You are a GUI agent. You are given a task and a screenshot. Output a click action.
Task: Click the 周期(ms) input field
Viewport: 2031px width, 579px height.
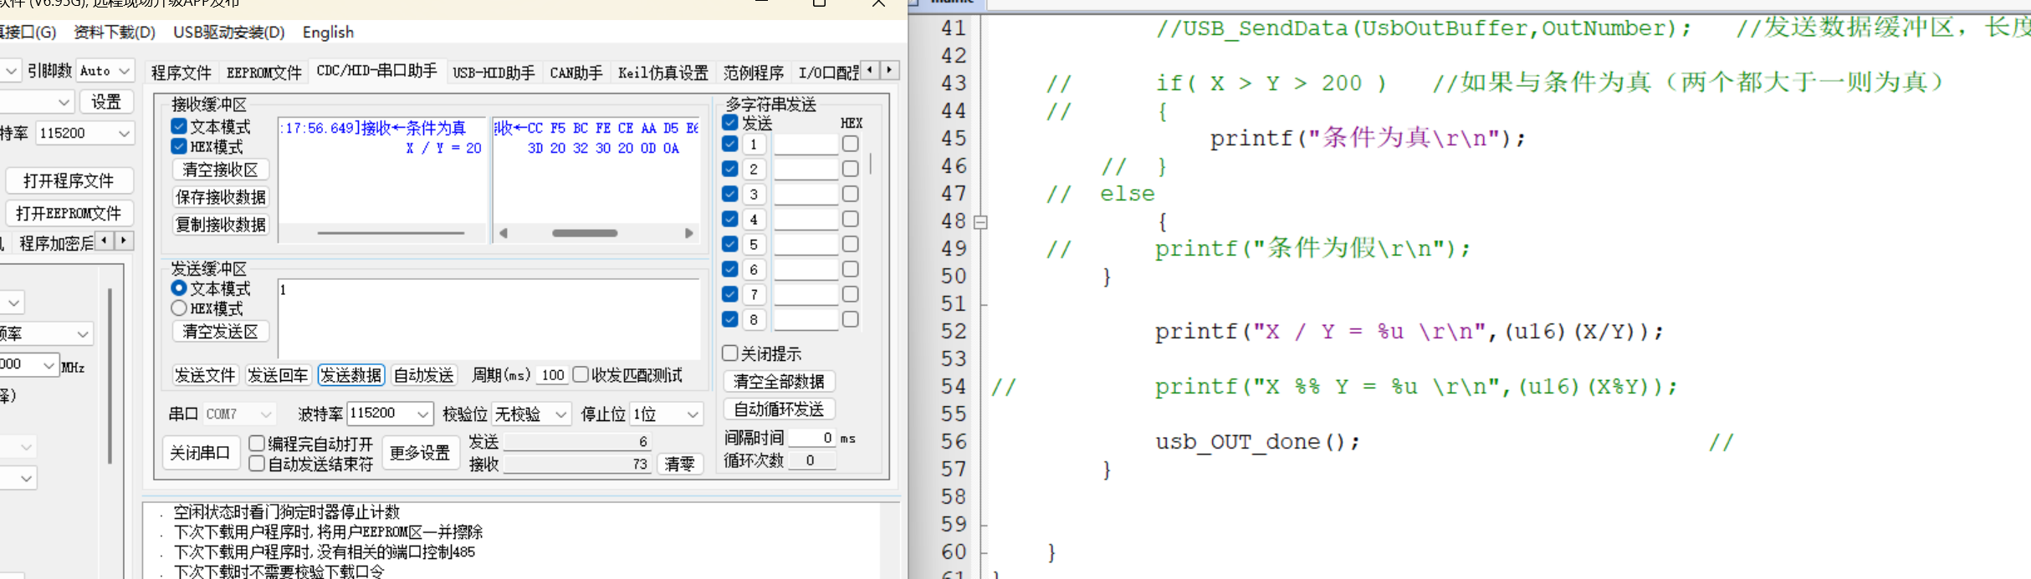[x=552, y=375]
